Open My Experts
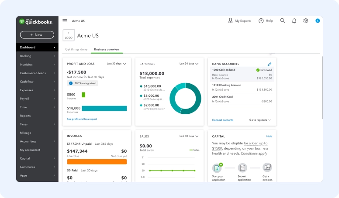 click(240, 21)
